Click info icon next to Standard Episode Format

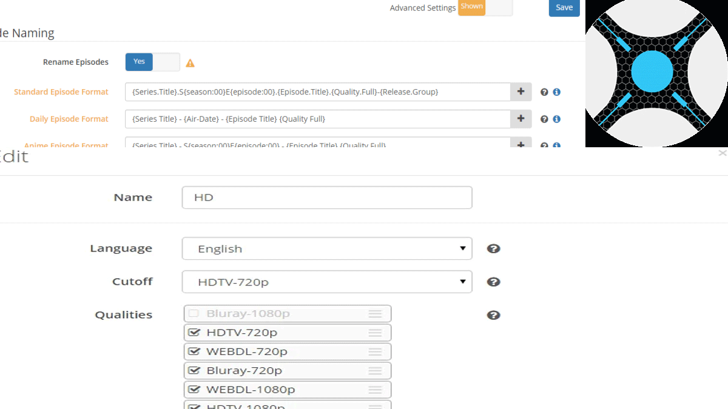(x=556, y=92)
